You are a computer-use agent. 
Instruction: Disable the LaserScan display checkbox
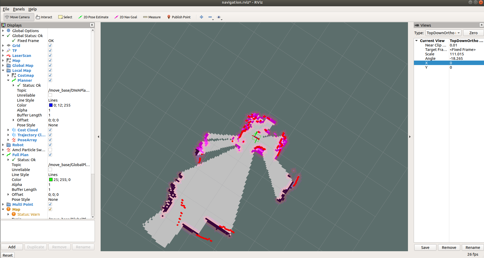point(50,55)
